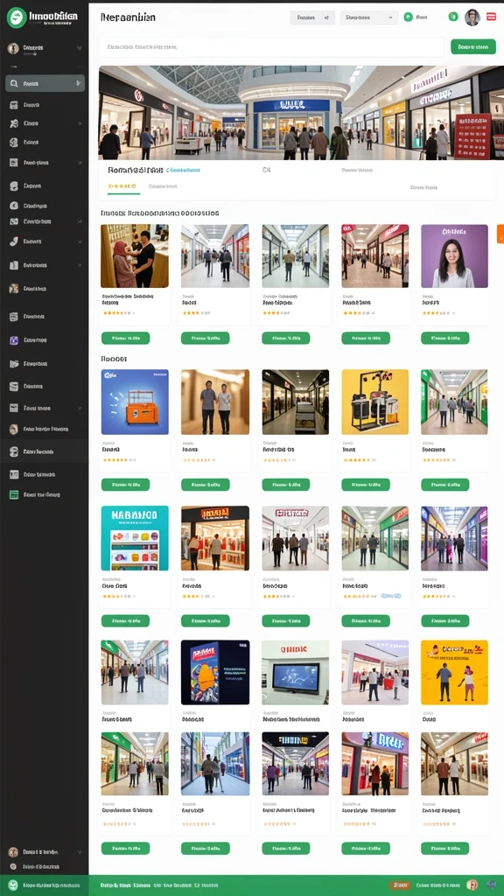The image size is (504, 896).
Task: Click the purple sidebar icon
Action: pos(14,340)
